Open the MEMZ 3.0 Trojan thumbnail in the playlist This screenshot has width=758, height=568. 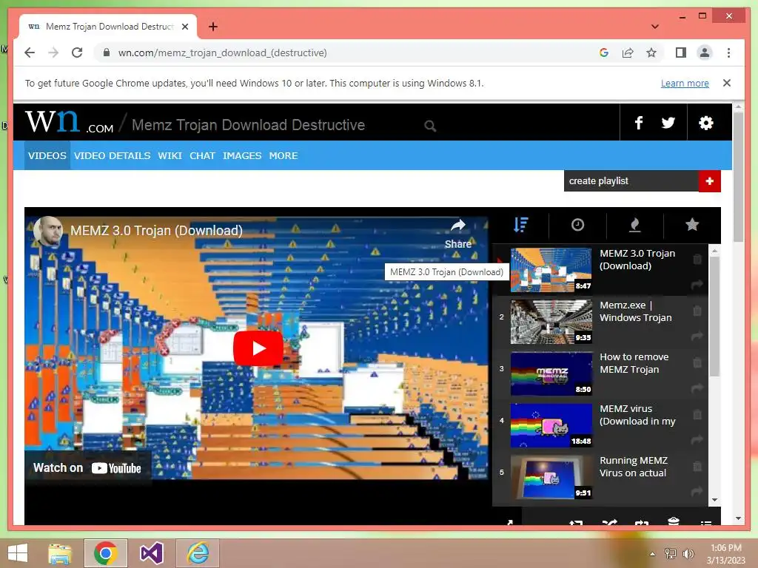551,270
